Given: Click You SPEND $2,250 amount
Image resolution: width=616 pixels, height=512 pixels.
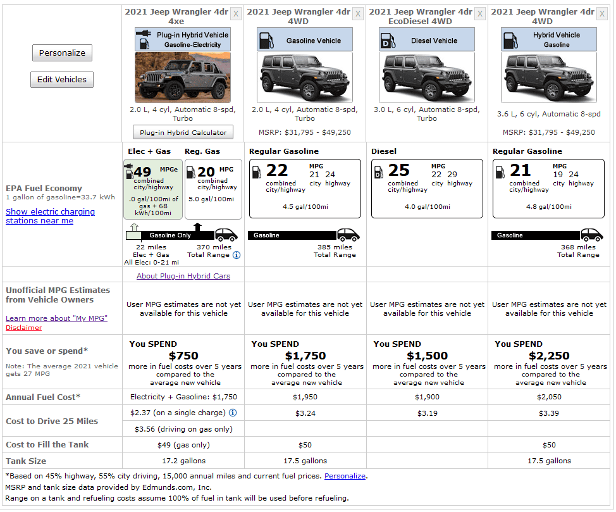Looking at the screenshot, I should click(549, 356).
